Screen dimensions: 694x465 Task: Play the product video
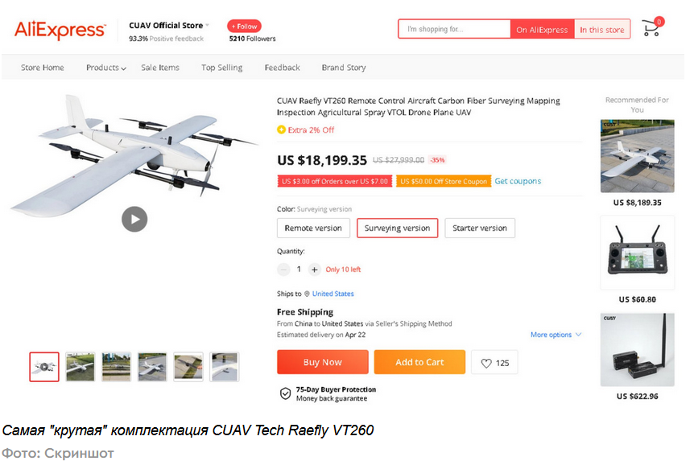click(134, 219)
